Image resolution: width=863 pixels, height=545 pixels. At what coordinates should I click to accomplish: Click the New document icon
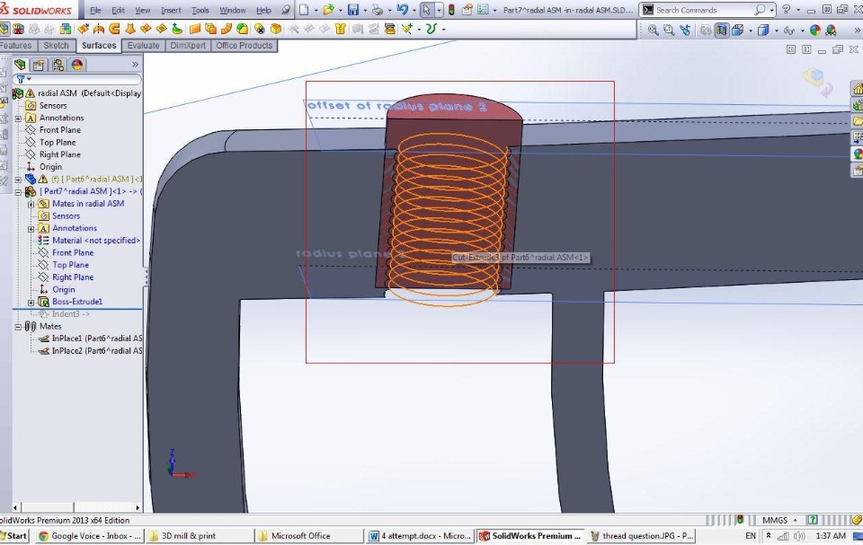pos(304,10)
